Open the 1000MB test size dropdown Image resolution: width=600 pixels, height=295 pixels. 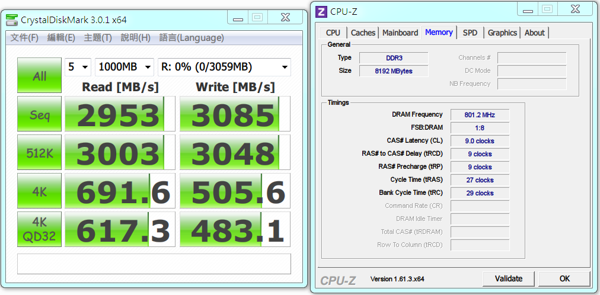point(125,68)
